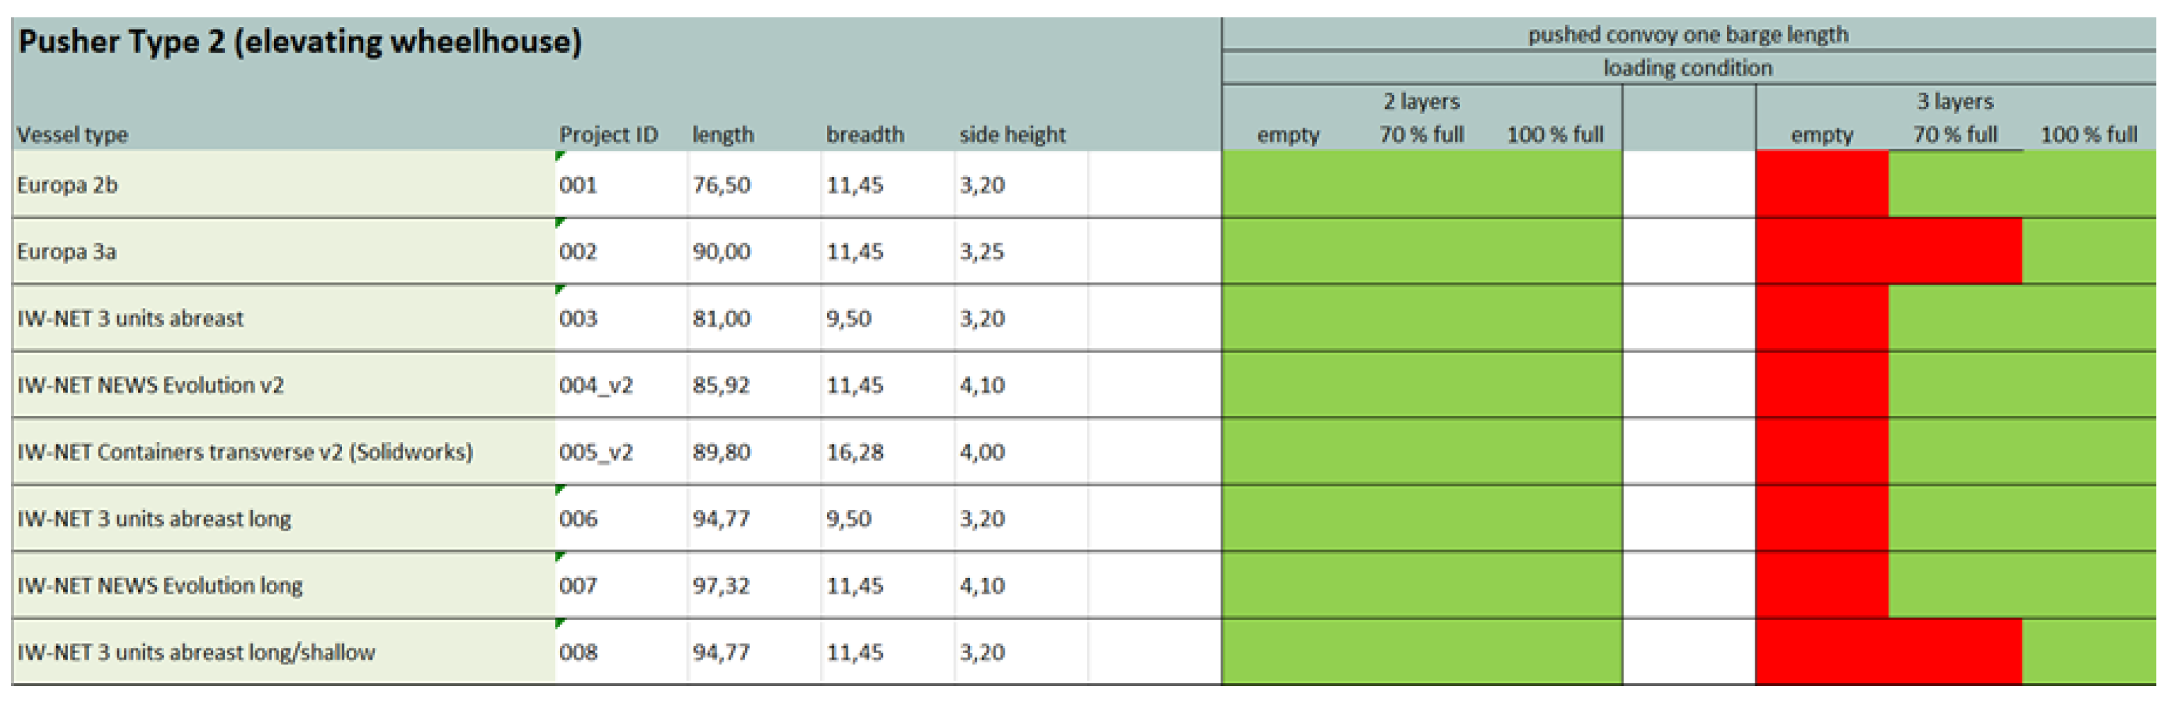The height and width of the screenshot is (702, 2173).
Task: Select the breadth value 16,28
Action: (855, 452)
